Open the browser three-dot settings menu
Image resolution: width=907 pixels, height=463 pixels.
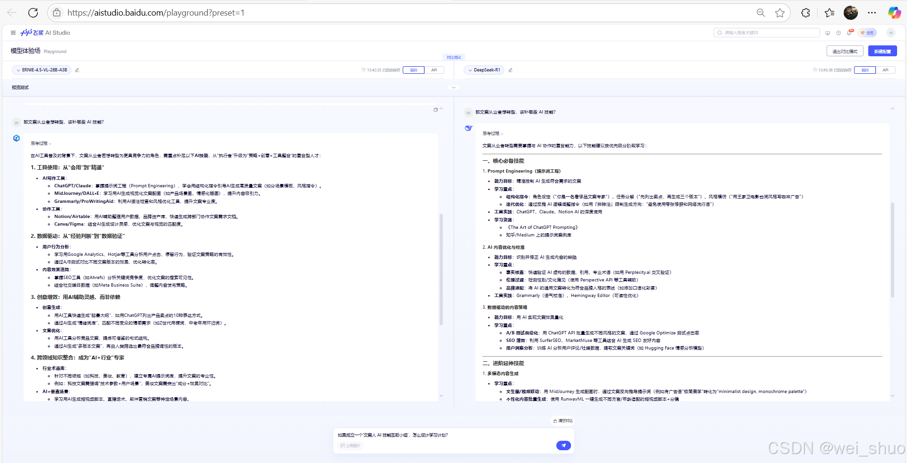(x=872, y=13)
